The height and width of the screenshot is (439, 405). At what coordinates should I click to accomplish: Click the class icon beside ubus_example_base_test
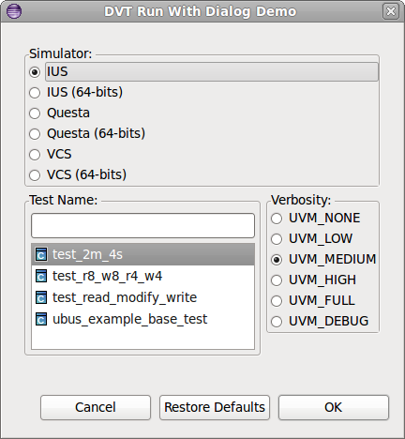click(41, 319)
